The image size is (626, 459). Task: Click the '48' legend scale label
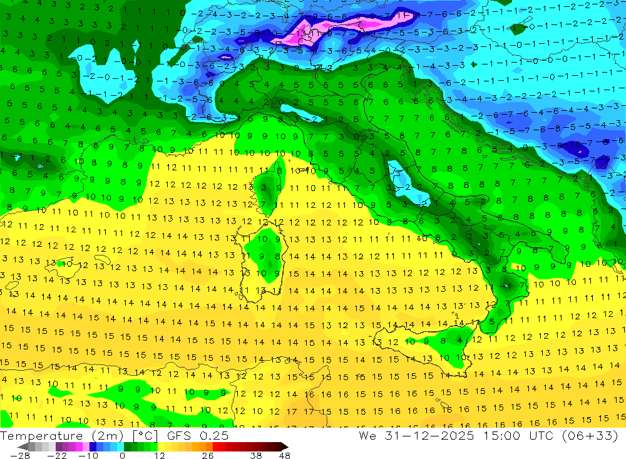click(x=285, y=456)
